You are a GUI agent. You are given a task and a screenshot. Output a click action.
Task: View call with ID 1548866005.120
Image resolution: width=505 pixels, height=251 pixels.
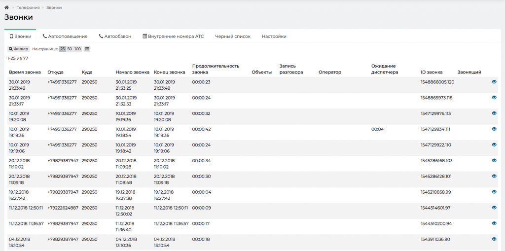(x=494, y=82)
